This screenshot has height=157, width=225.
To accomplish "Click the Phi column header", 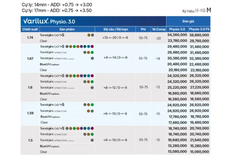I will point(143,29).
